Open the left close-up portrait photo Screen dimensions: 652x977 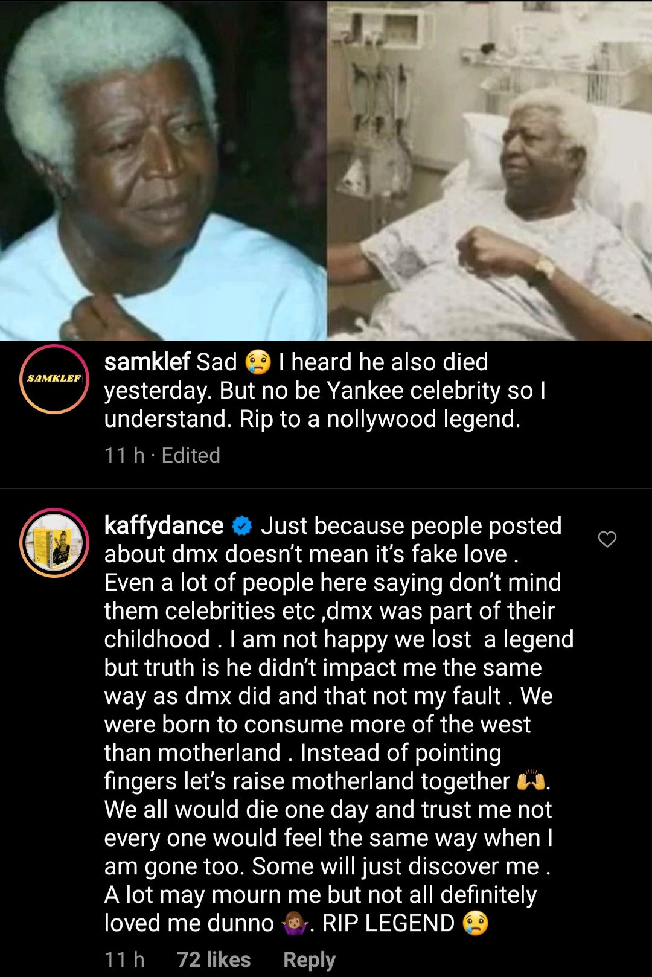(163, 170)
